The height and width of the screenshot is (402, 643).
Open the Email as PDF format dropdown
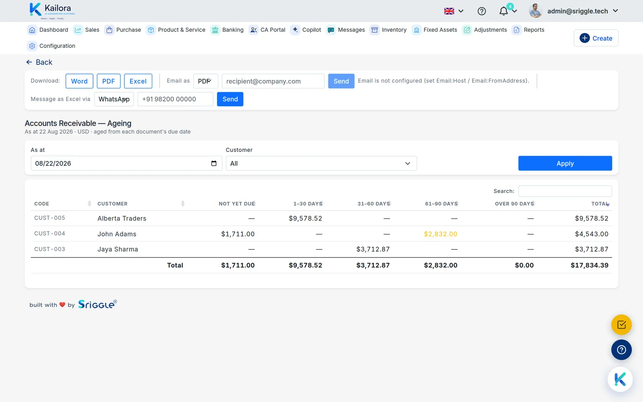[x=206, y=81]
